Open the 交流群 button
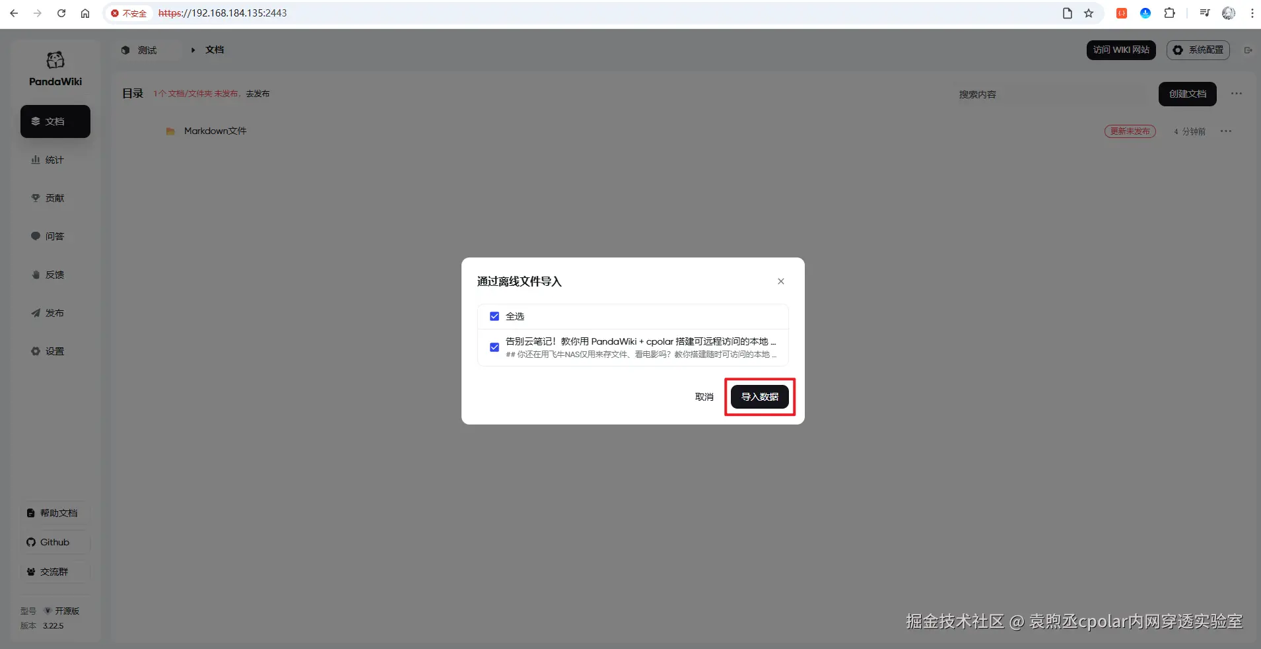This screenshot has height=649, width=1261. pyautogui.click(x=55, y=572)
